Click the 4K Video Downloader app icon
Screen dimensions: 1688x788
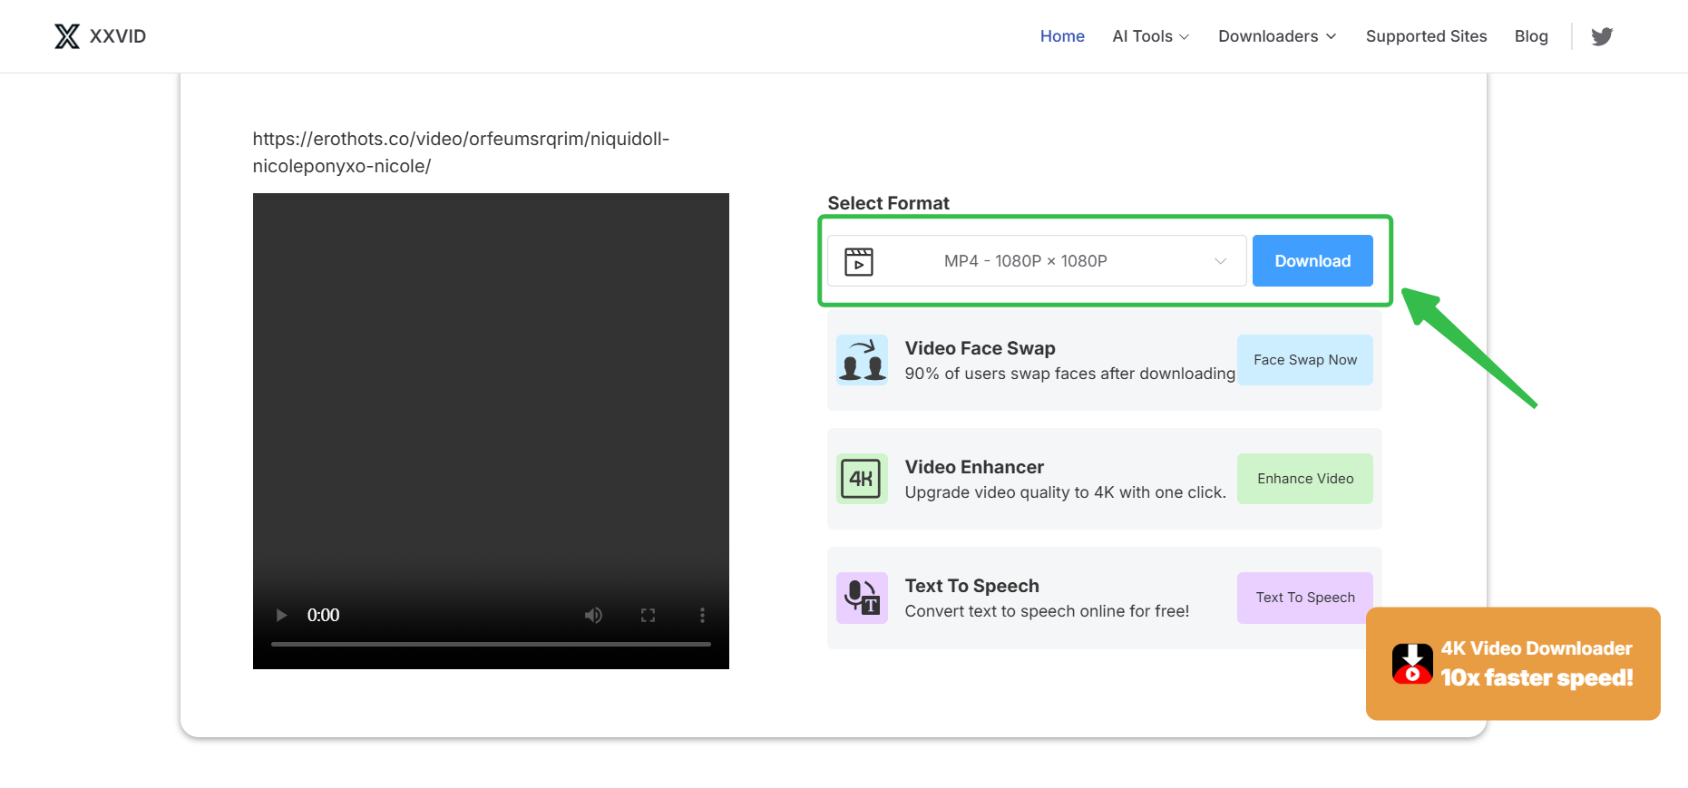click(1412, 664)
